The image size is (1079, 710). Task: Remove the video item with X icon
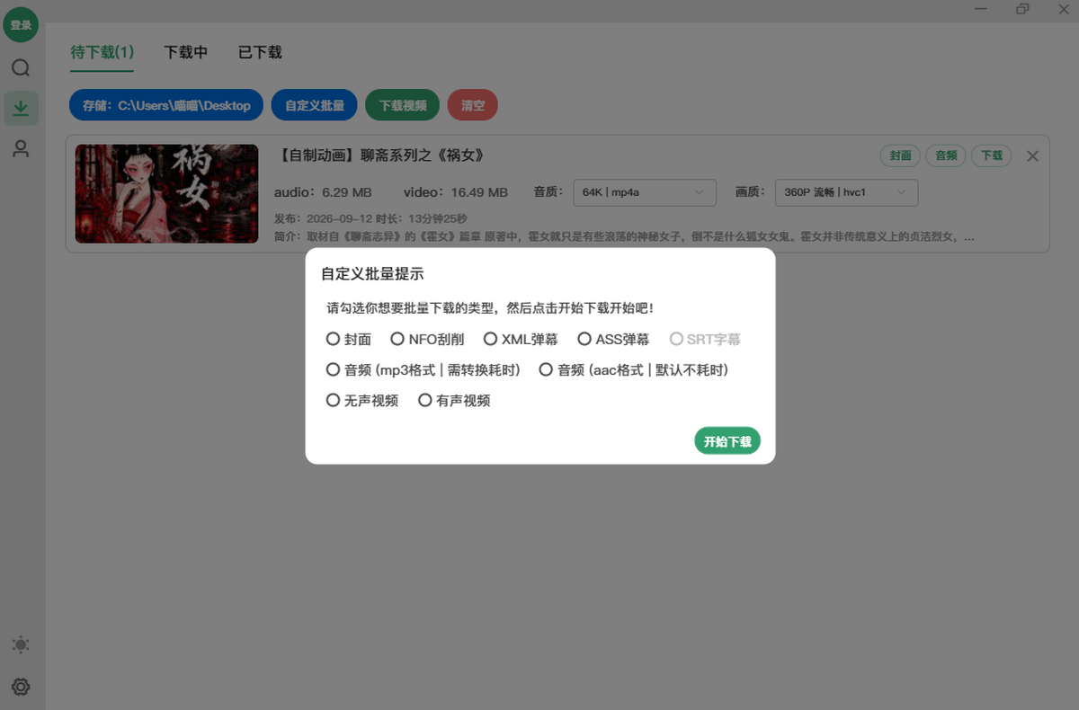(x=1032, y=156)
